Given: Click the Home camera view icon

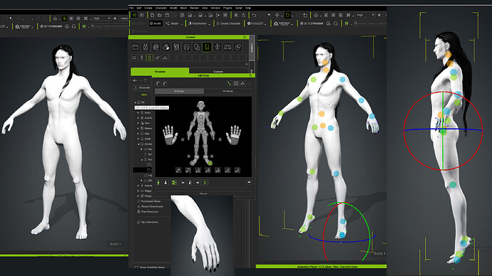Looking at the screenshot, I should [316, 15].
